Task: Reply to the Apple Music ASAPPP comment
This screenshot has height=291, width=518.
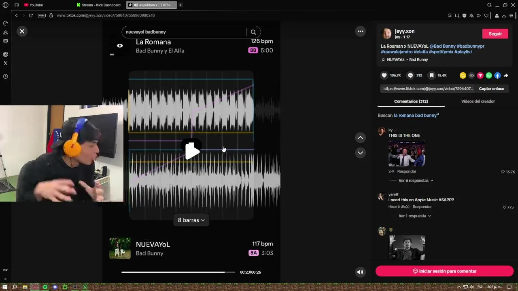Action: pyautogui.click(x=422, y=207)
